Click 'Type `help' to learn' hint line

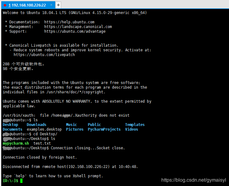click(x=53, y=176)
